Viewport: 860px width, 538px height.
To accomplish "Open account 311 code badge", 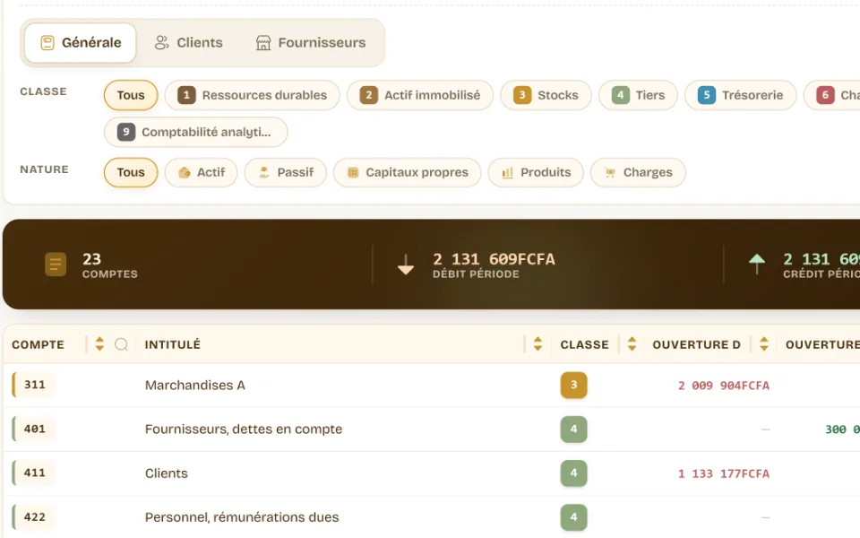I will 34,385.
